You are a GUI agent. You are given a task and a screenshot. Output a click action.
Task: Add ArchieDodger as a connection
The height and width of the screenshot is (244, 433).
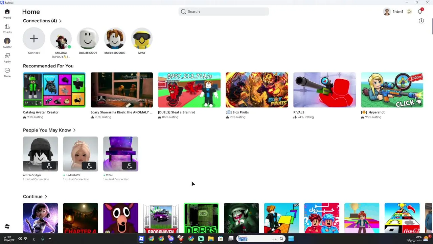49,166
